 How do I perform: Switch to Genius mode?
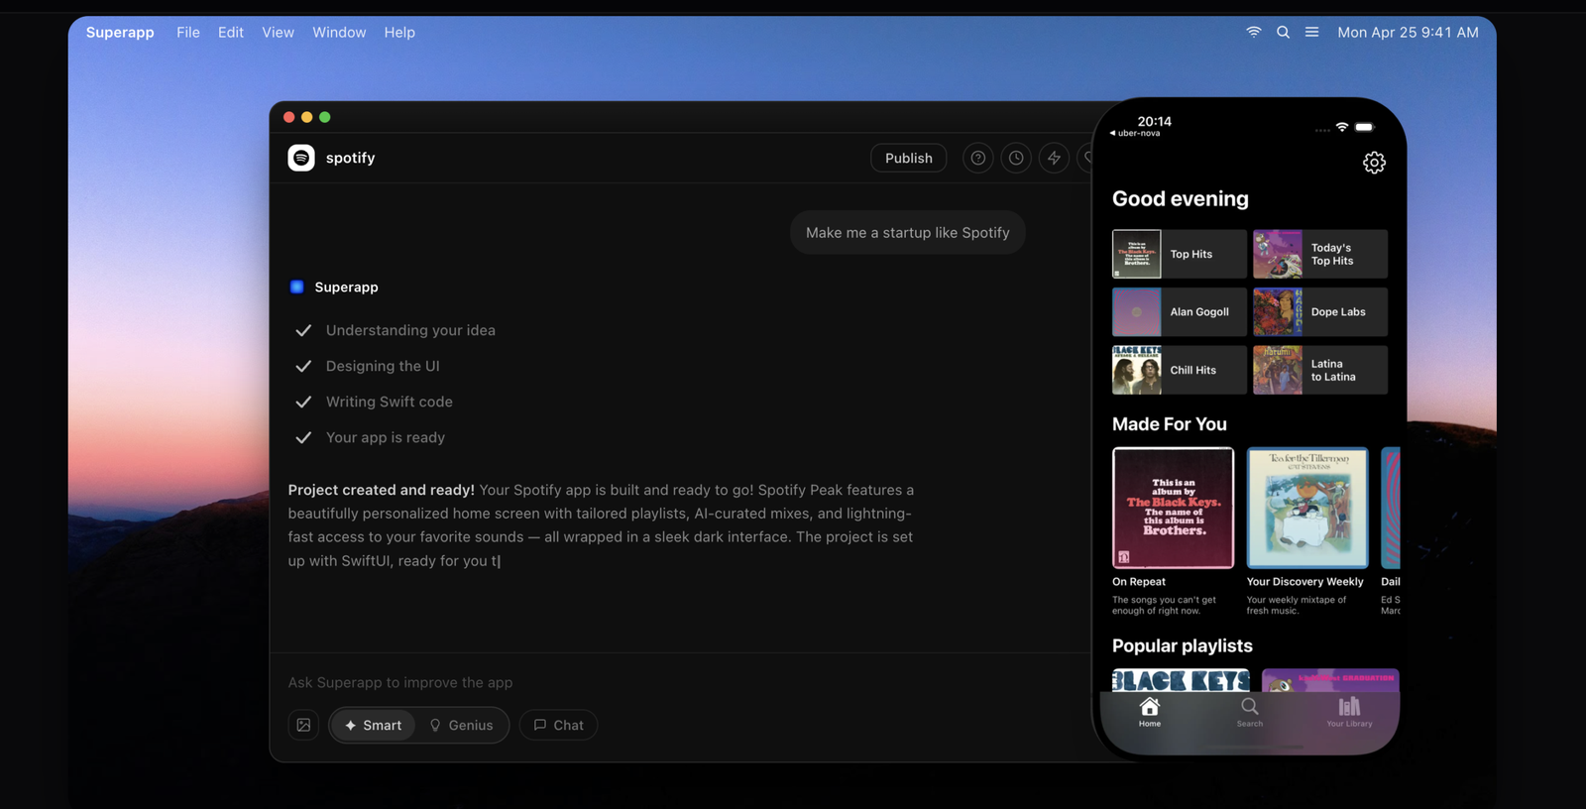tap(461, 725)
